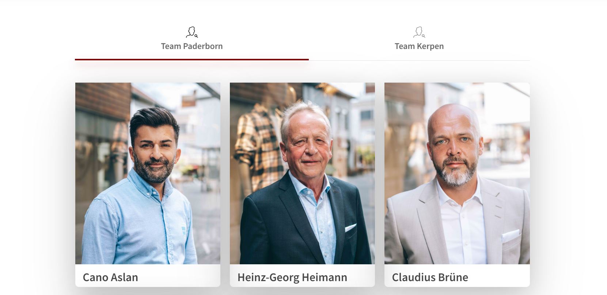This screenshot has width=607, height=295.
Task: Click the white pocket square on the dark blazer
Action: click(350, 228)
